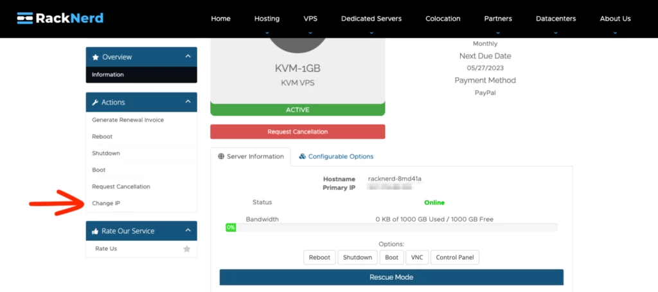
Task: Open the Hosting dropdown in navigation
Action: point(267,19)
